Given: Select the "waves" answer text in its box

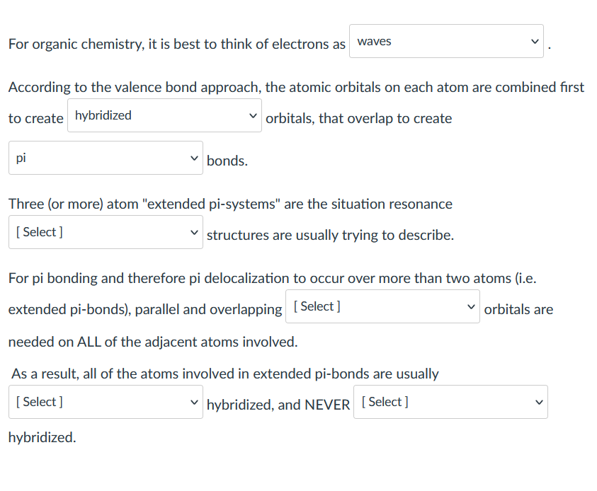Looking at the screenshot, I should point(375,41).
